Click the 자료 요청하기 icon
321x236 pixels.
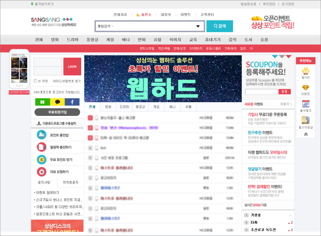tap(42, 172)
